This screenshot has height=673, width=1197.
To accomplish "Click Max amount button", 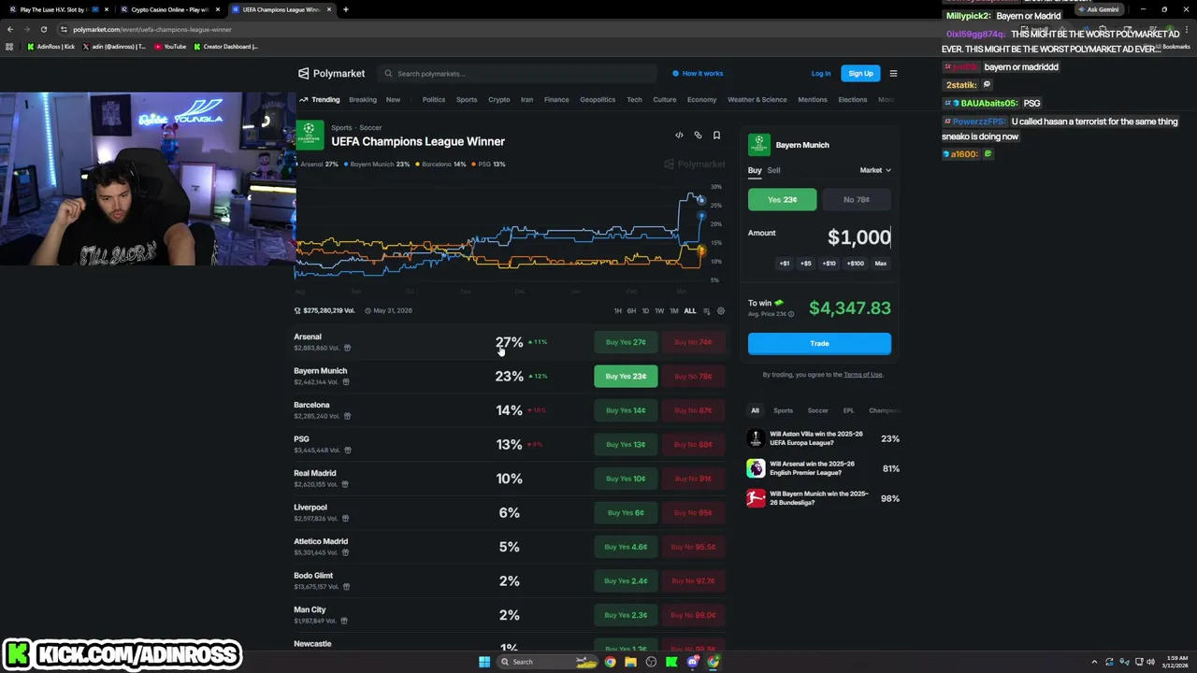I will pyautogui.click(x=881, y=264).
